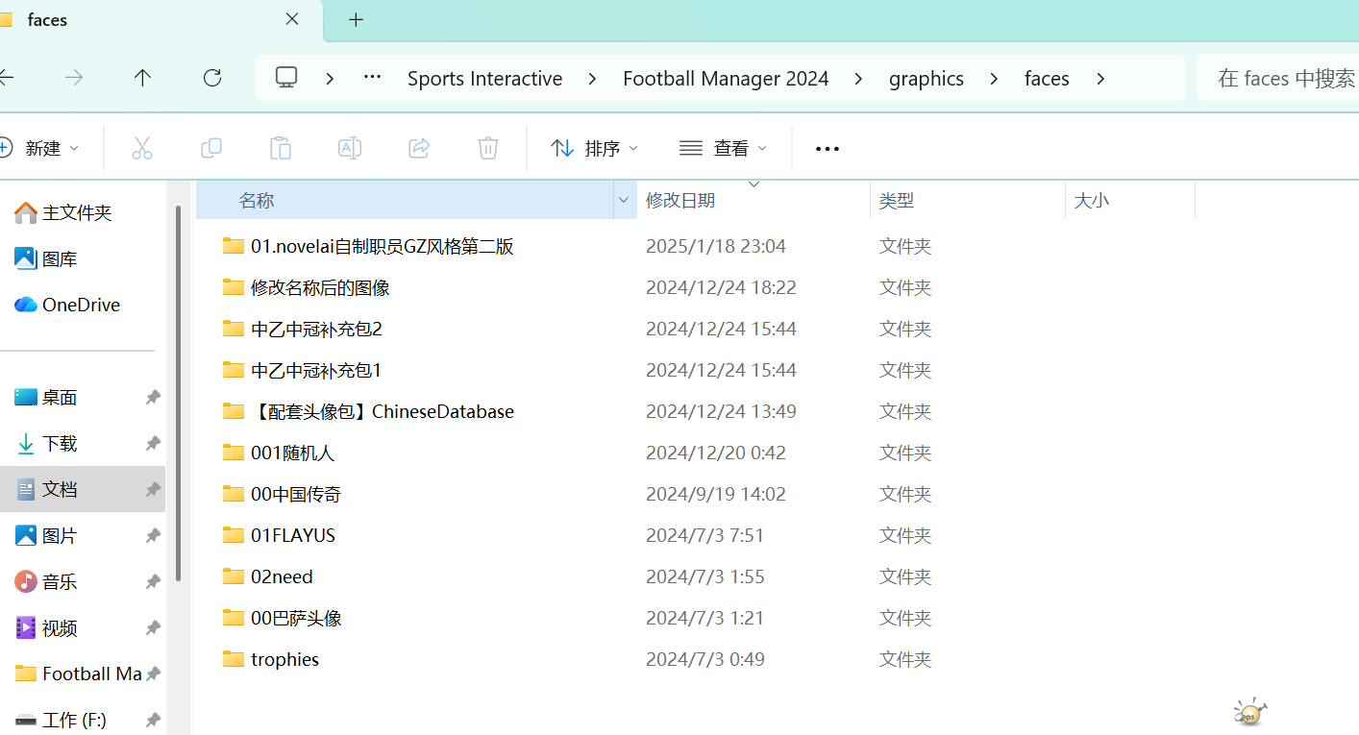Select the 00巴萨头像 folder
Viewport: 1359px width, 735px height.
pyautogui.click(x=296, y=618)
